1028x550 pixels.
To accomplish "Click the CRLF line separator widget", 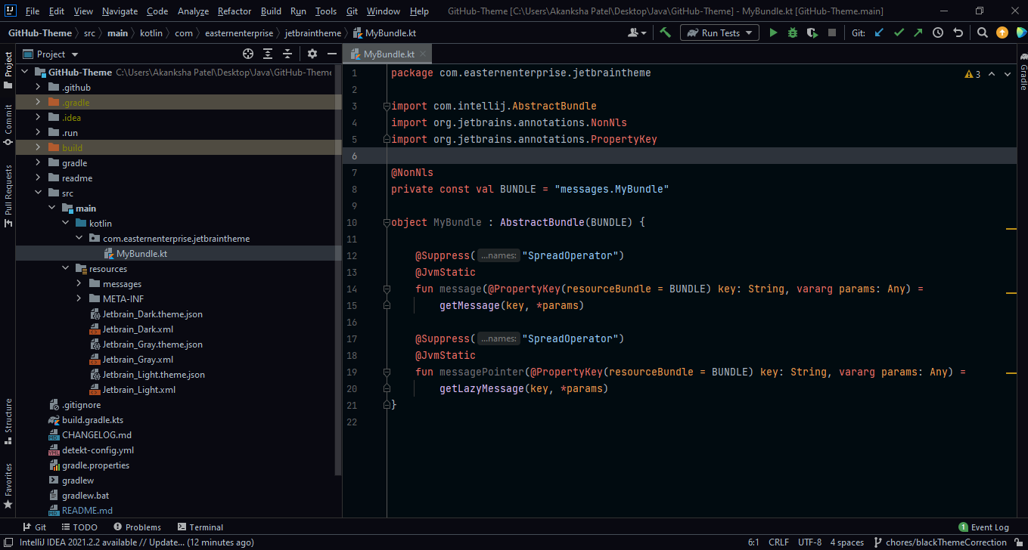I will [x=778, y=542].
